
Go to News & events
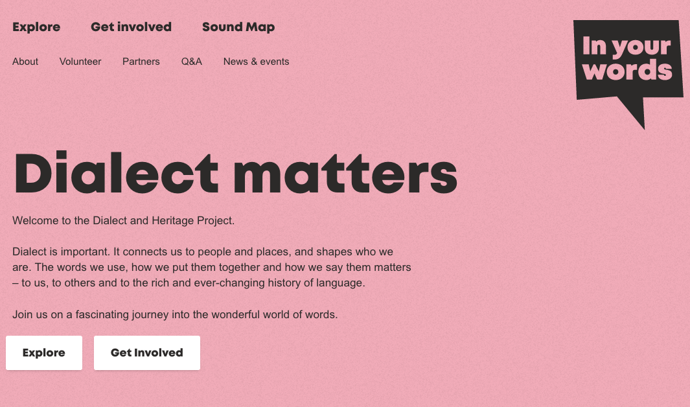pyautogui.click(x=256, y=62)
